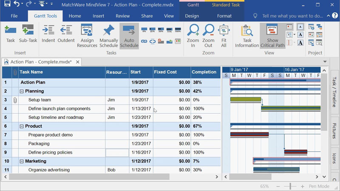Select the large text size A icon
The height and width of the screenshot is (191, 340).
300,43
